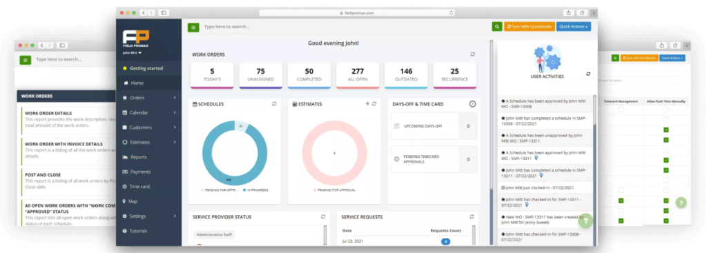Image resolution: width=707 pixels, height=253 pixels.
Task: Click the help bubble in the right window
Action: (x=681, y=203)
